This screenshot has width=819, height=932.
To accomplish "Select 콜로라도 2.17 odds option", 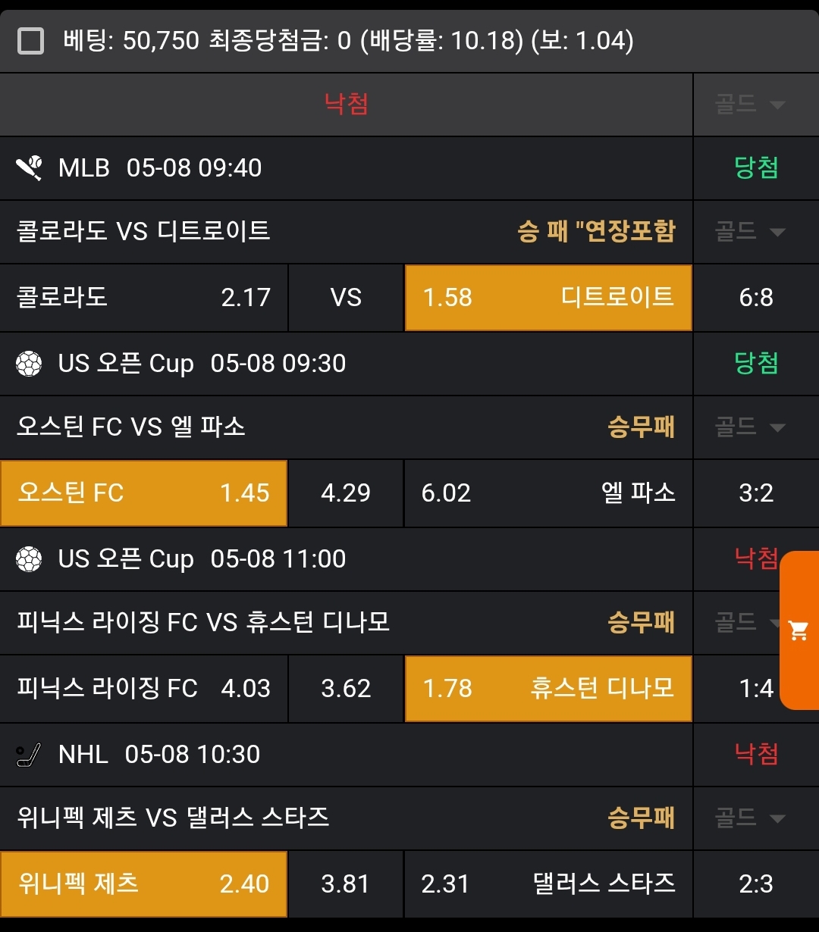I will (144, 297).
